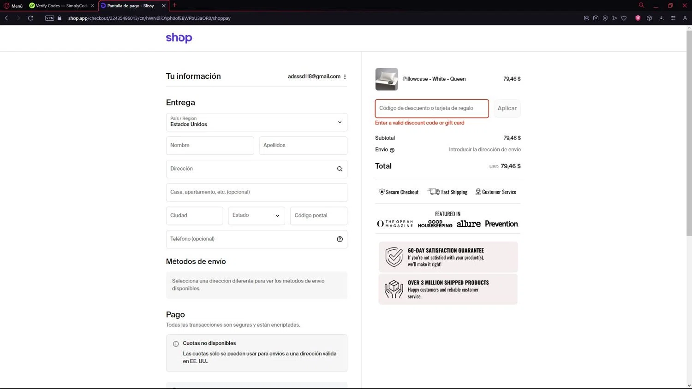Open the pink shield extension icon
This screenshot has height=389, width=692.
coord(638,18)
